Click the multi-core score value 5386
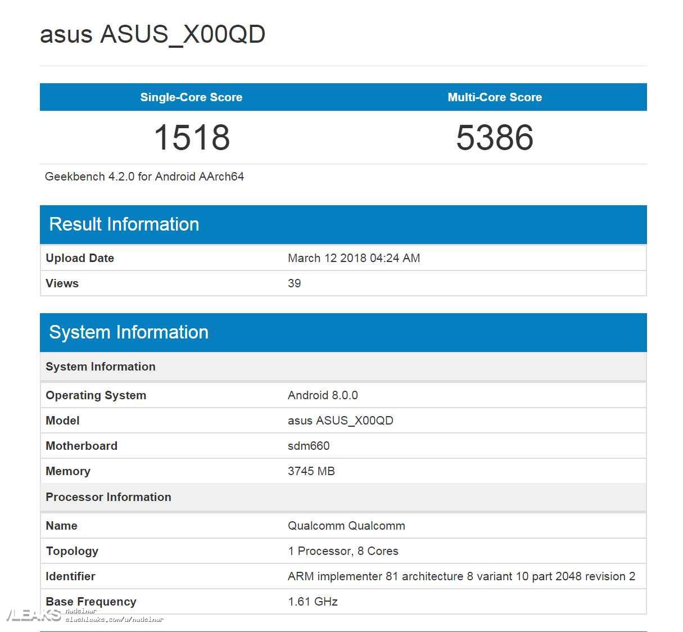Image resolution: width=683 pixels, height=632 pixels. 494,136
